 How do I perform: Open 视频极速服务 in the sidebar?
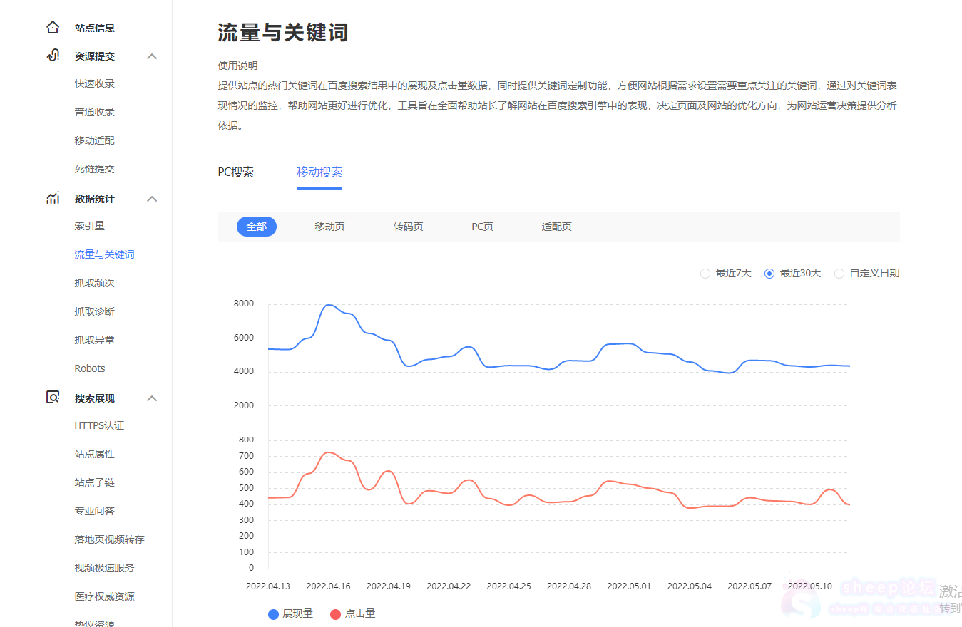[105, 568]
